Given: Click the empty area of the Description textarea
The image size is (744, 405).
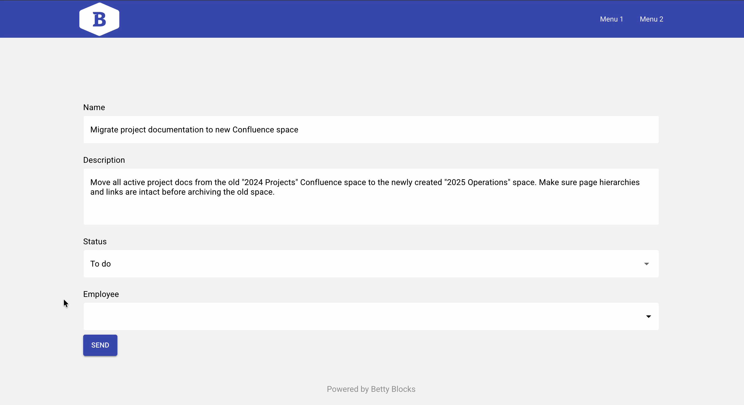Looking at the screenshot, I should tap(347, 212).
